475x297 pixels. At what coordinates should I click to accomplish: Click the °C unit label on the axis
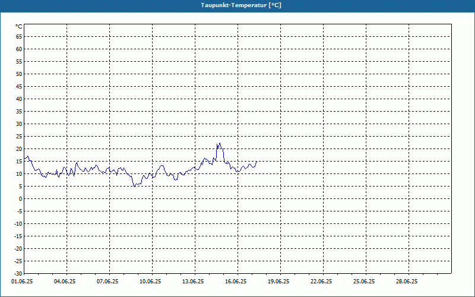click(x=19, y=27)
